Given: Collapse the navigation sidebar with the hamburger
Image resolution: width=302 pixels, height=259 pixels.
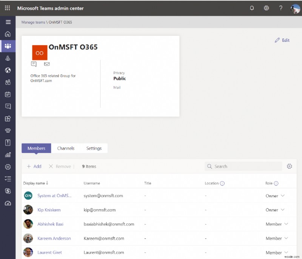Looking at the screenshot, I should [8, 21].
